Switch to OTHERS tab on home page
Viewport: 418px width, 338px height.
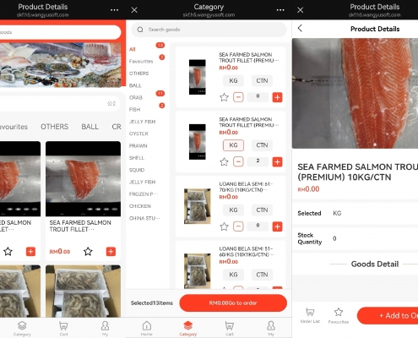click(55, 127)
